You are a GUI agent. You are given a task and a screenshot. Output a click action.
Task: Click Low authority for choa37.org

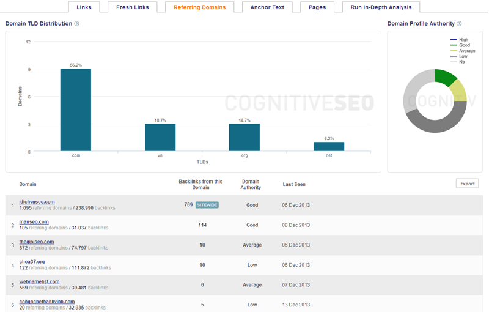pyautogui.click(x=252, y=265)
